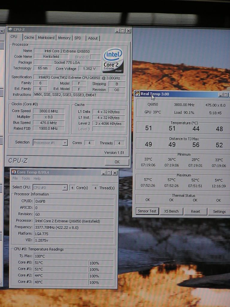Click the Specification field in CPU-Z
This screenshot has height=307, width=230.
pyautogui.click(x=79, y=78)
